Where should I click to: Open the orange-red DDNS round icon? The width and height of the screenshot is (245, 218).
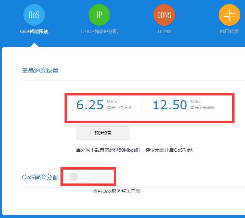pos(164,15)
